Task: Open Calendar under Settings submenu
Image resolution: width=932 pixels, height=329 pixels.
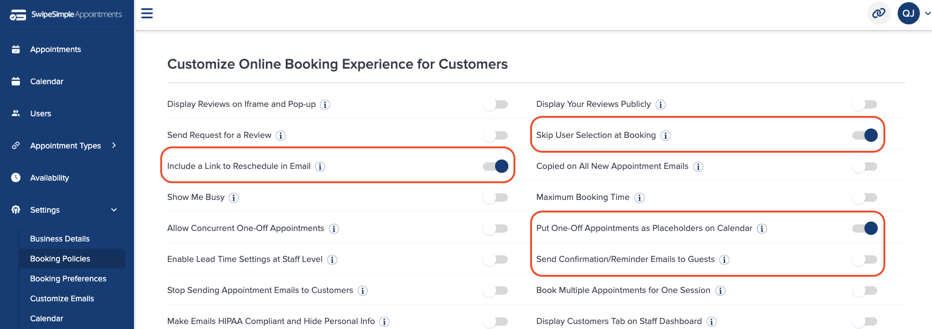Action: coord(47,318)
